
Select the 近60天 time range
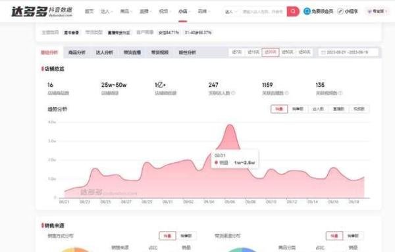tap(288, 52)
